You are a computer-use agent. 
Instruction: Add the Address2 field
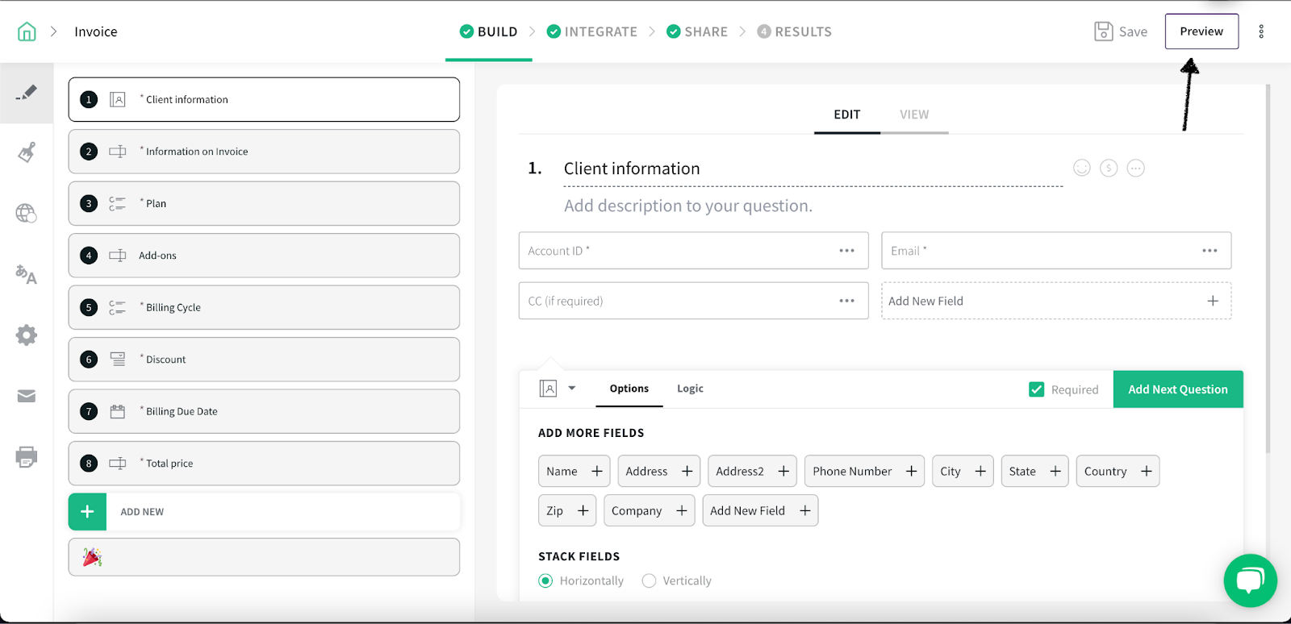tap(752, 471)
